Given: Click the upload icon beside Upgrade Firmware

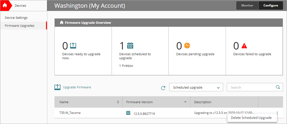Looking at the screenshot, I should (58, 87).
